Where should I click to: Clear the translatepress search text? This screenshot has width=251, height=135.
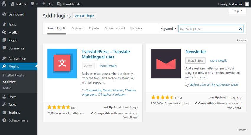(240, 29)
